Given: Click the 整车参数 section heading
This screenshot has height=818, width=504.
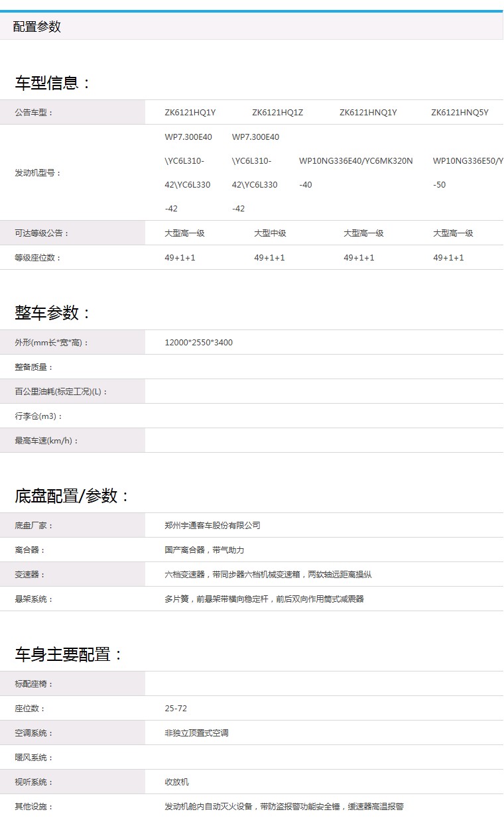Looking at the screenshot, I should coord(53,313).
